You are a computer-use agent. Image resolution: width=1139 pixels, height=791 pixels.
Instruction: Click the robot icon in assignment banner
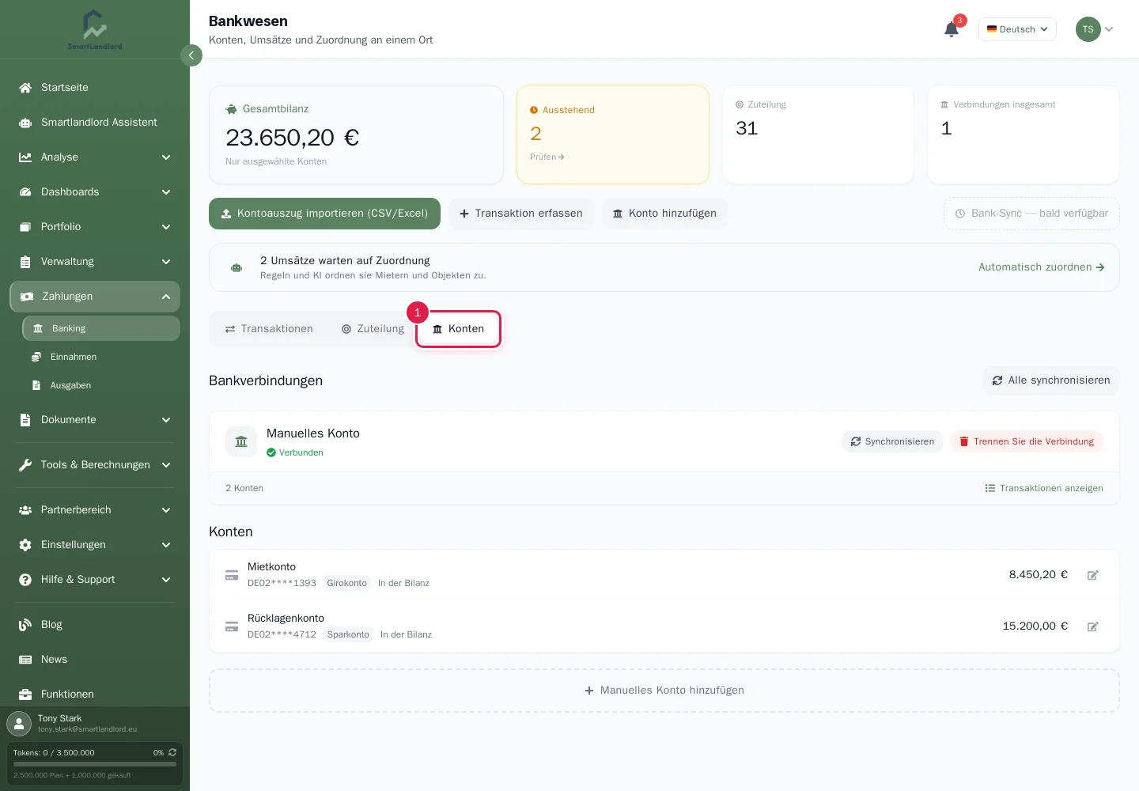(237, 267)
